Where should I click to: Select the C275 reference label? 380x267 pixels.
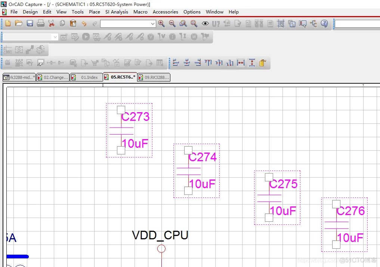tap(283, 184)
